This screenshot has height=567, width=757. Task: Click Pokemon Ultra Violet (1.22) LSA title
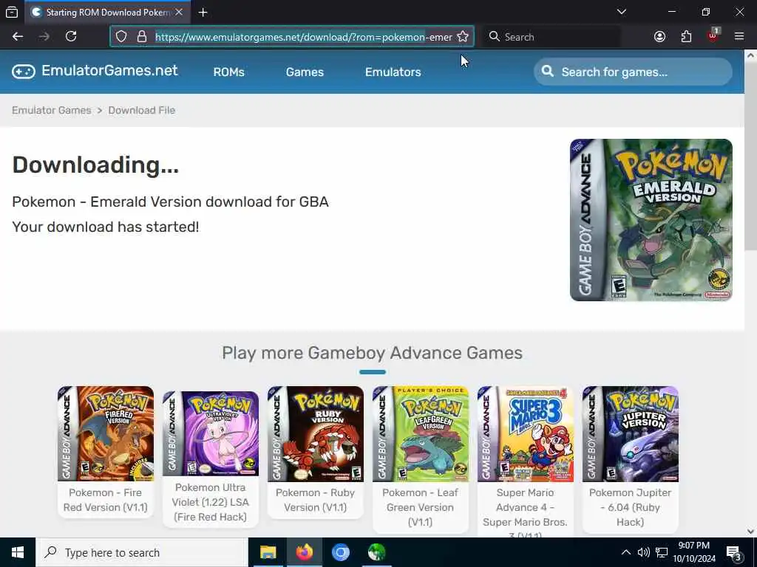[211, 502]
